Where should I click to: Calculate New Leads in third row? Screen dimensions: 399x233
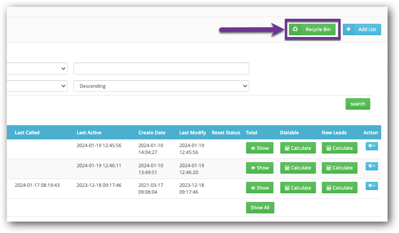339,188
